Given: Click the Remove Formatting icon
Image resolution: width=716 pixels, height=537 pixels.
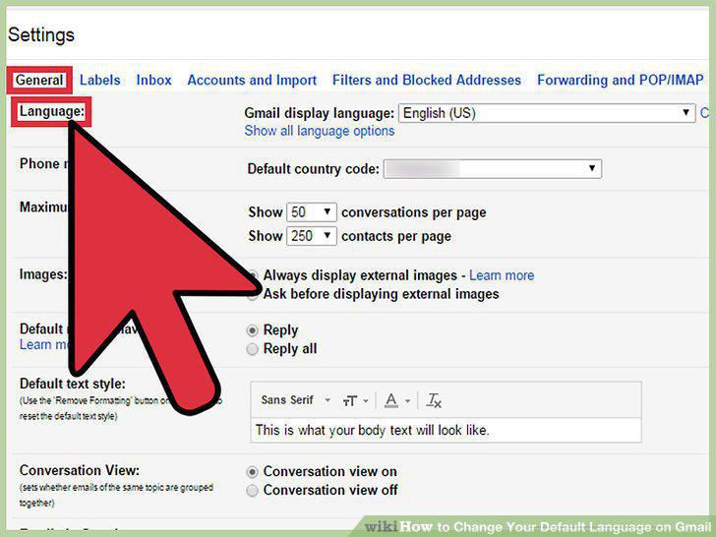Looking at the screenshot, I should tap(434, 400).
